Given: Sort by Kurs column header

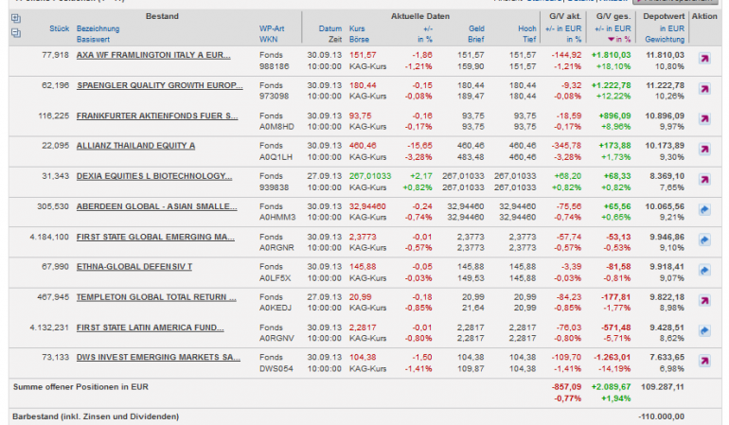Looking at the screenshot, I should point(357,29).
